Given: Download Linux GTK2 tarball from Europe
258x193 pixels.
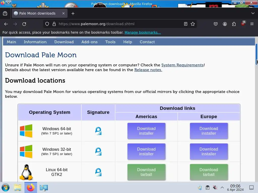Looking at the screenshot, I should 209,172.
